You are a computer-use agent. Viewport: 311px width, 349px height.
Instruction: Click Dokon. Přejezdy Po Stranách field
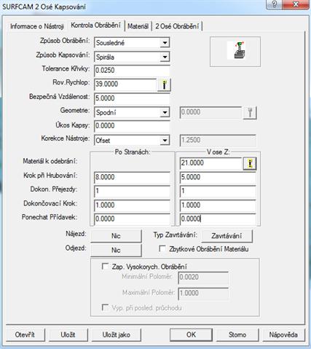point(132,191)
